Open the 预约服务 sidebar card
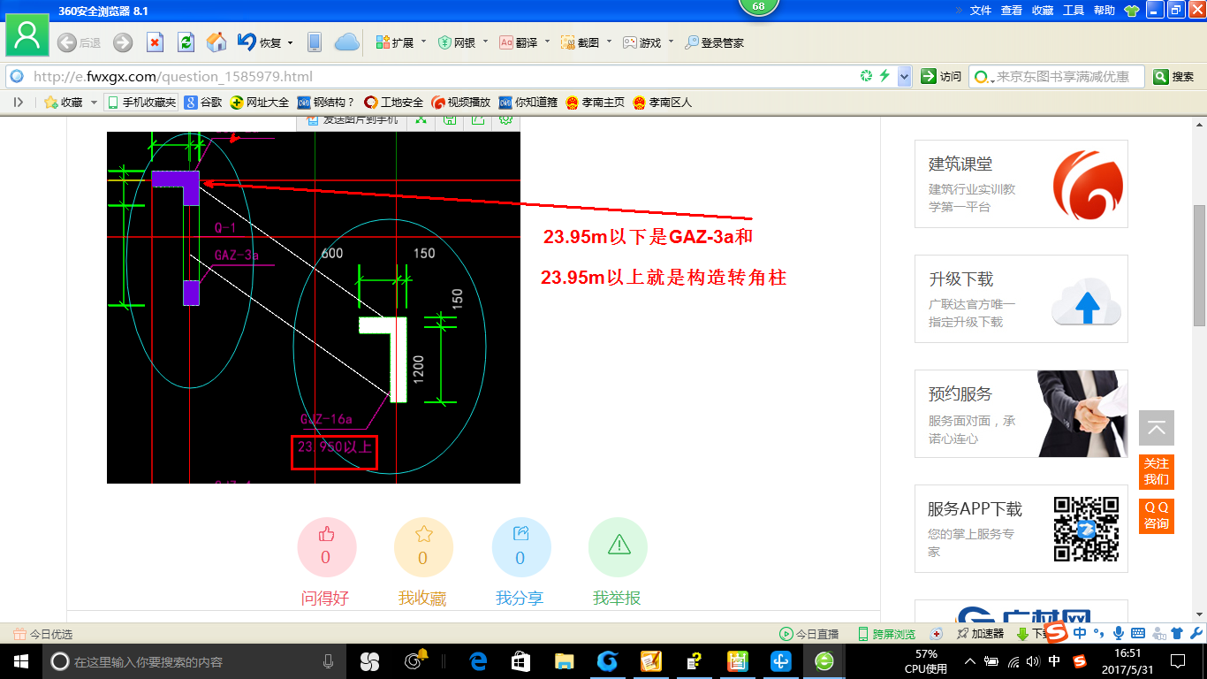1207x679 pixels. click(x=1021, y=414)
